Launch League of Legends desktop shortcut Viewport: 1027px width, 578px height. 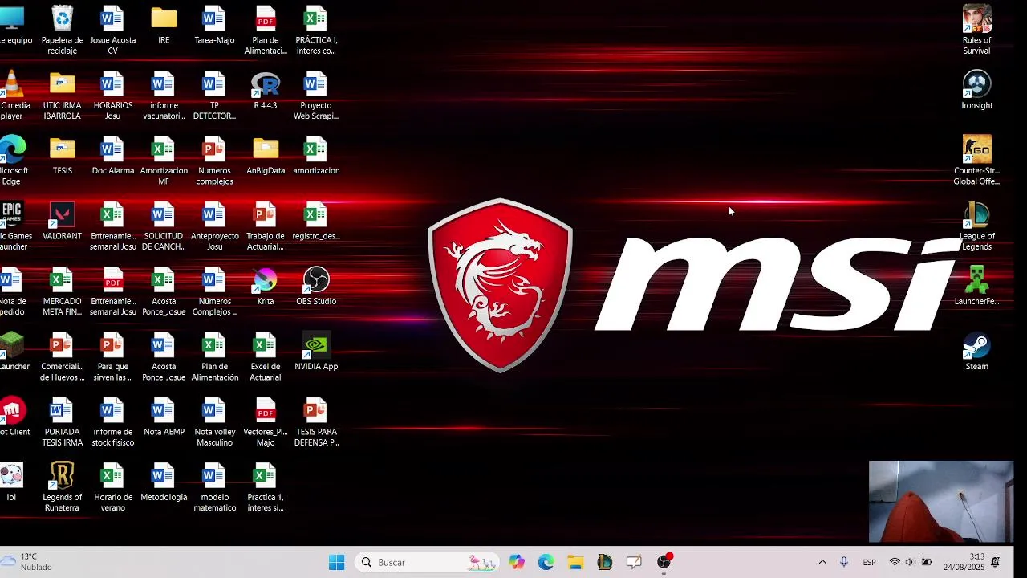(976, 226)
